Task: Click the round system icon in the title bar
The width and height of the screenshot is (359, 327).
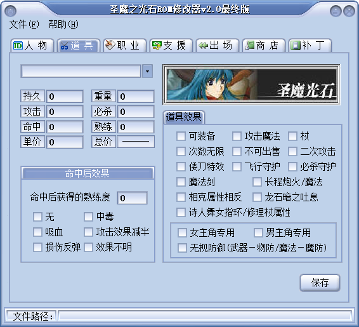Action: pos(11,11)
